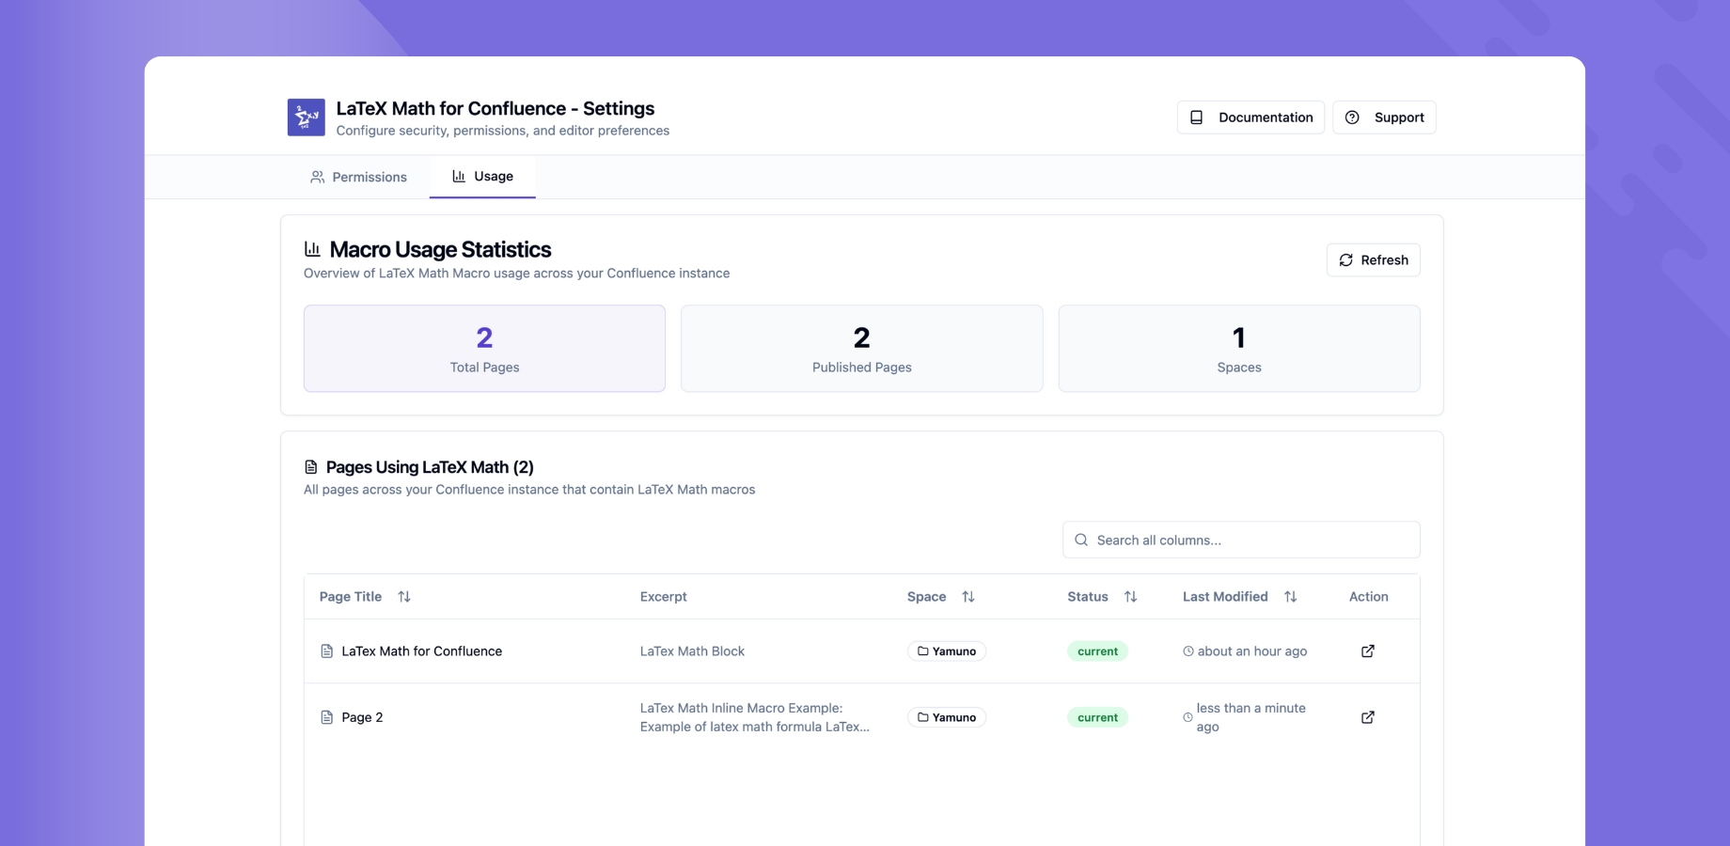Click the LaTeX Math app logo icon
This screenshot has width=1730, height=846.
click(x=304, y=117)
